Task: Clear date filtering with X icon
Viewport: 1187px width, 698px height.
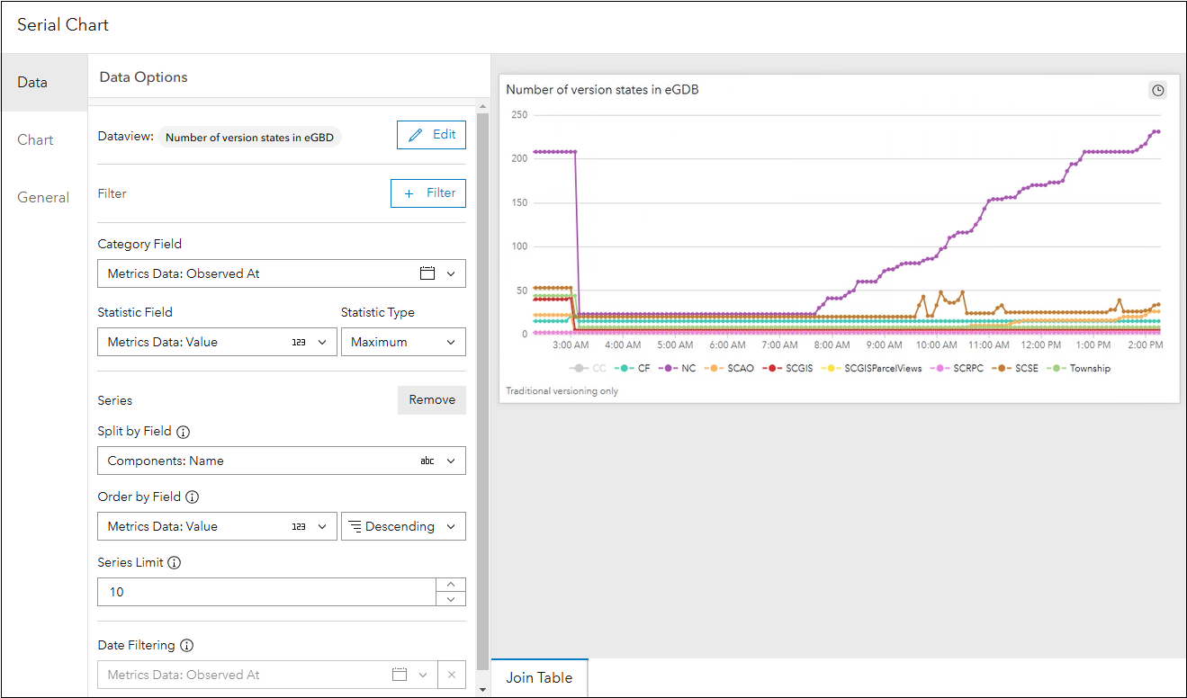Action: pyautogui.click(x=452, y=675)
